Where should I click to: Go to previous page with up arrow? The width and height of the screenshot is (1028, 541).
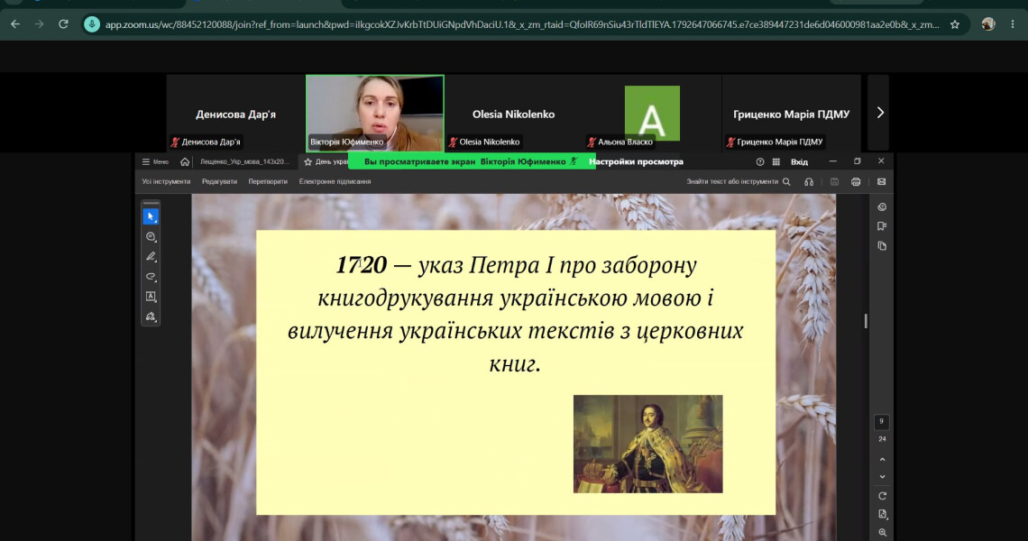pyautogui.click(x=882, y=460)
